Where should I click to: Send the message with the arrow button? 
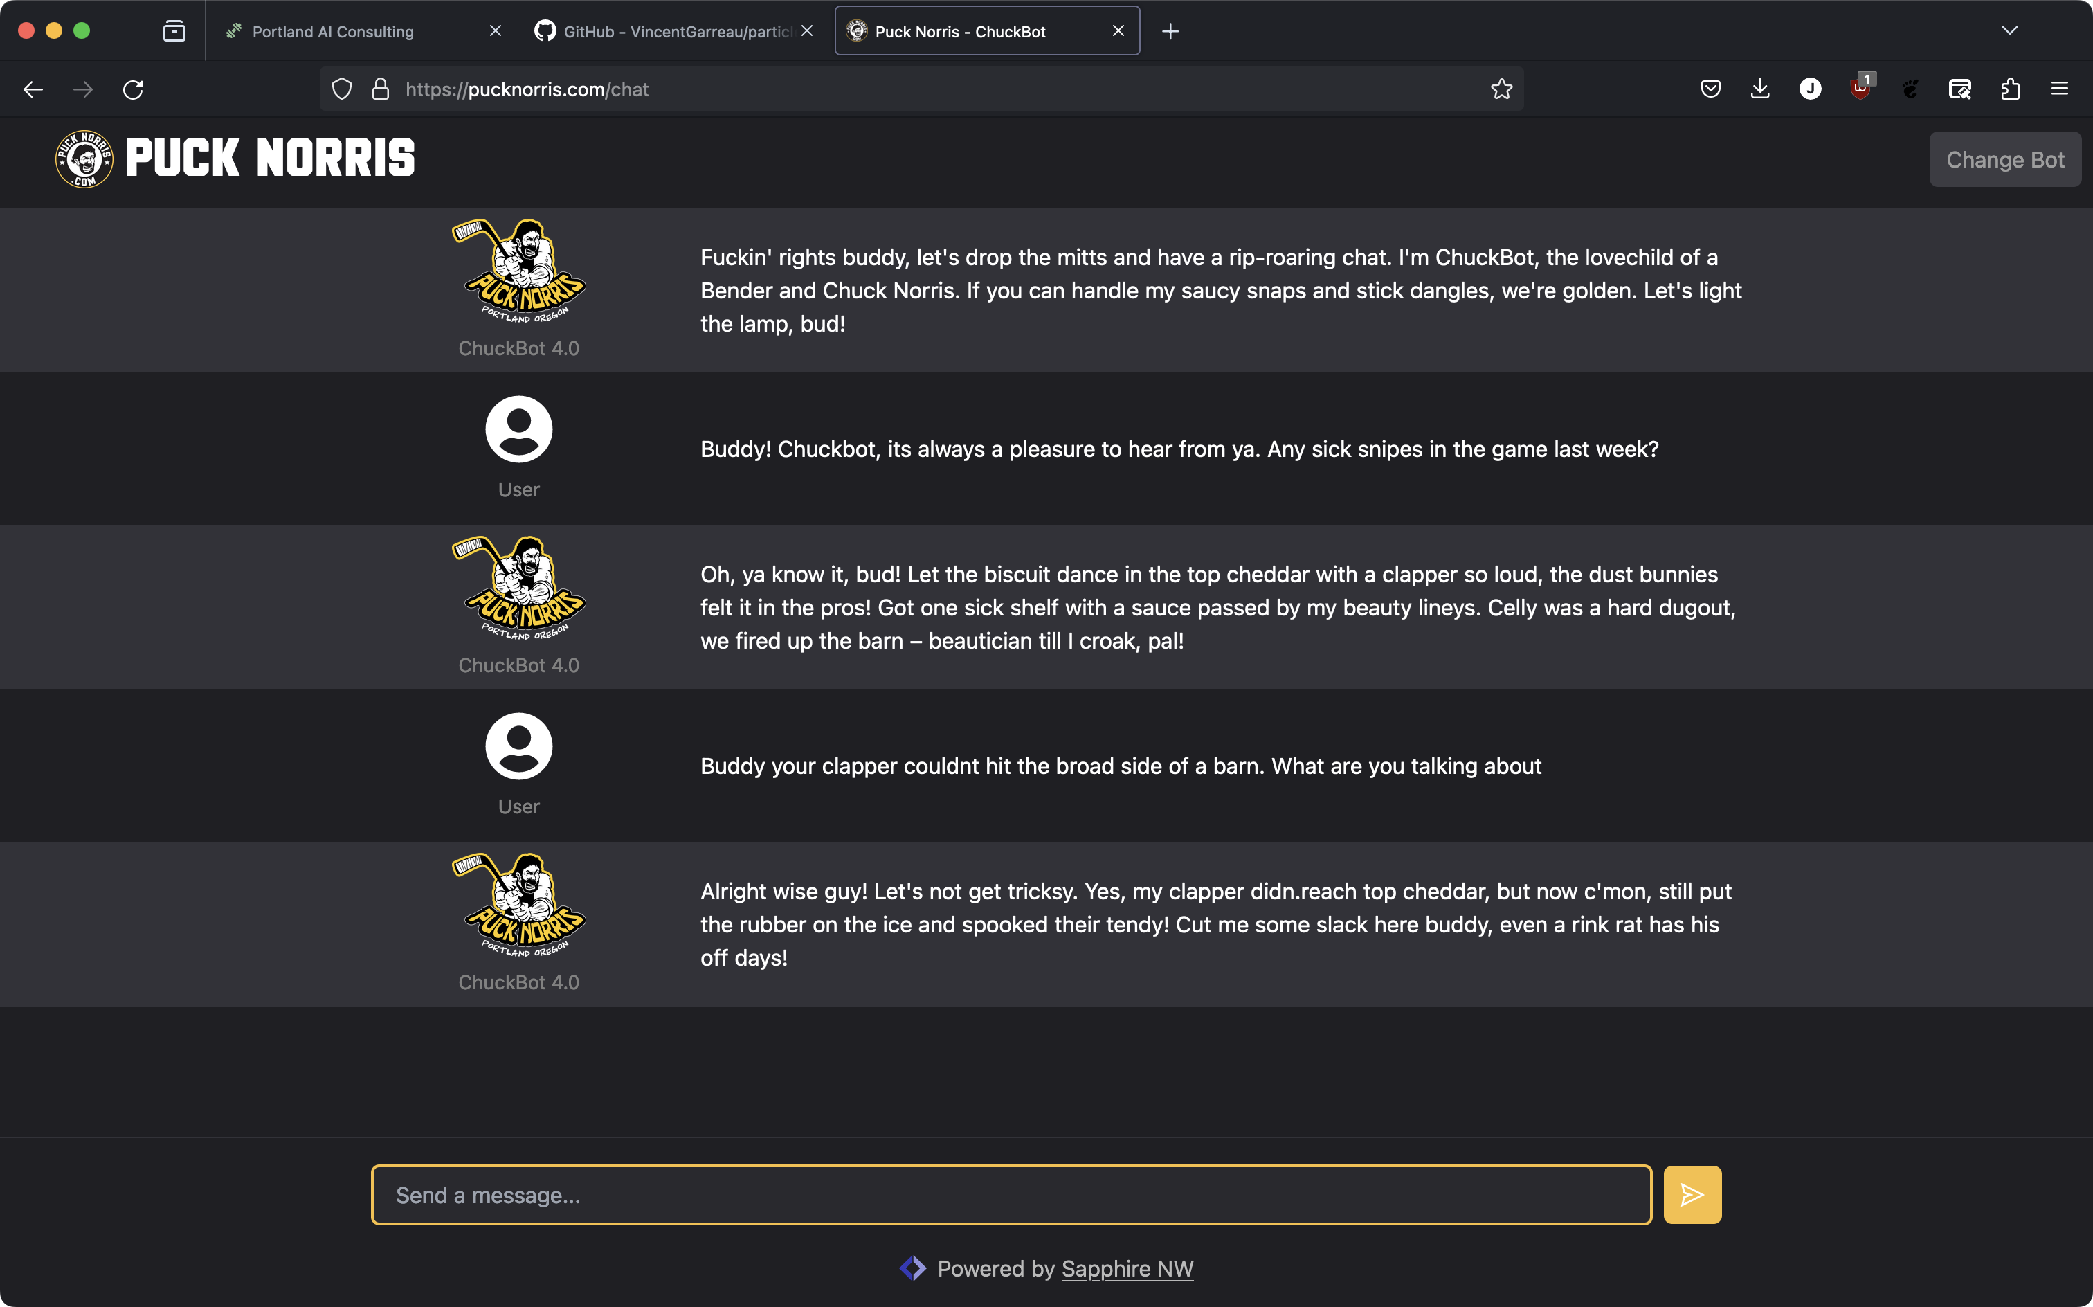click(x=1691, y=1195)
